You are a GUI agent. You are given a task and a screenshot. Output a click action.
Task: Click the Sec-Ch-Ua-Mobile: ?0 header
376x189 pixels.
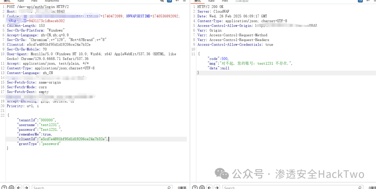(x=26, y=49)
